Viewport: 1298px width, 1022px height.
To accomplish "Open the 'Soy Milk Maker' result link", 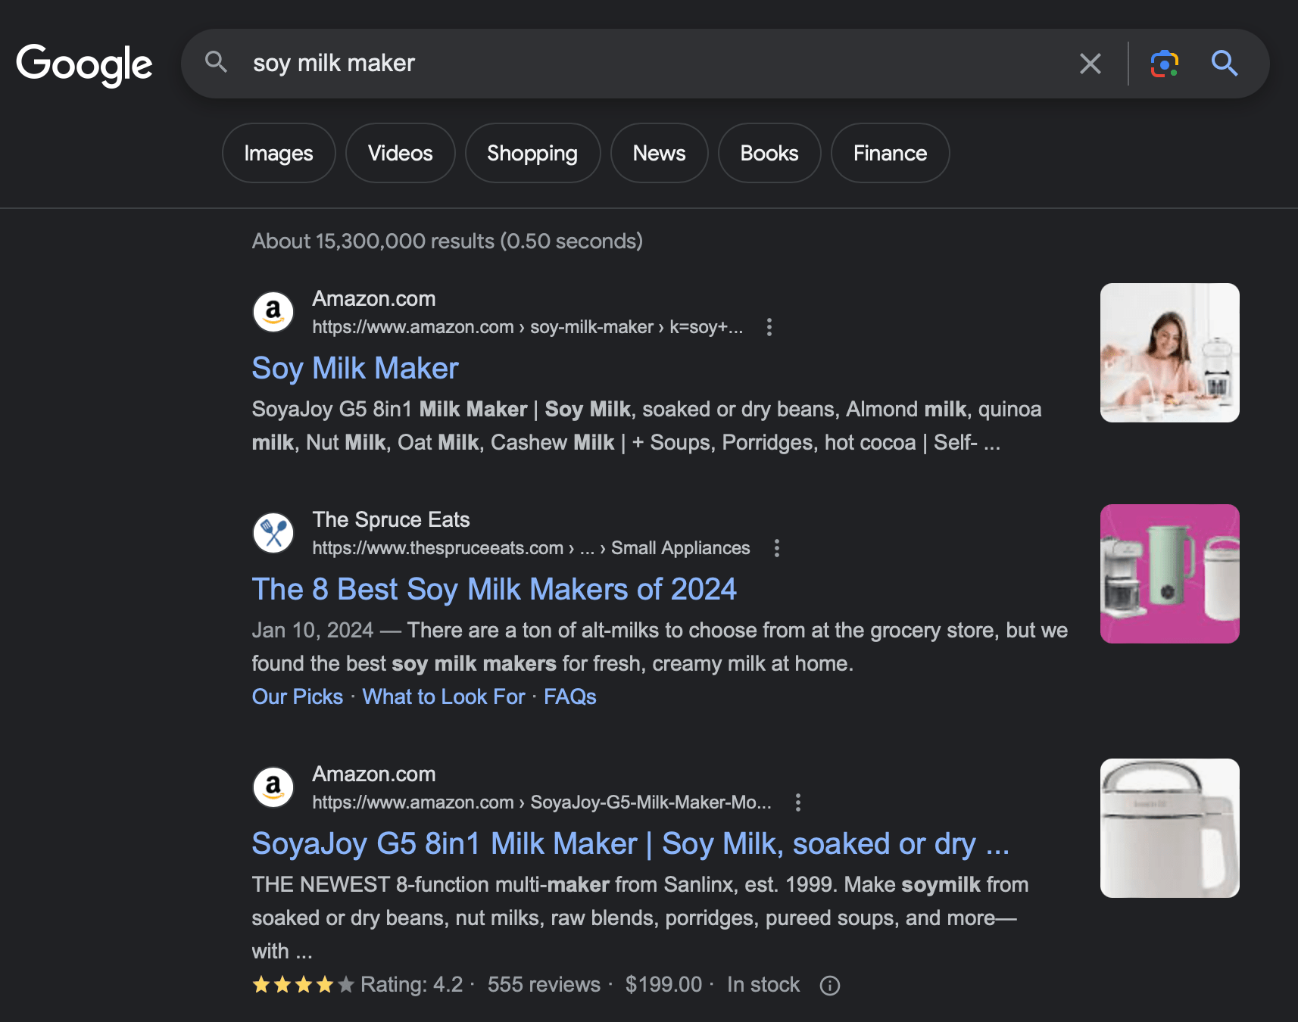I will pyautogui.click(x=355, y=369).
